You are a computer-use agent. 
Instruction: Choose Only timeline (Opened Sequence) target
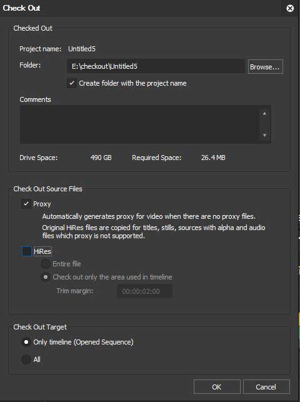click(26, 342)
